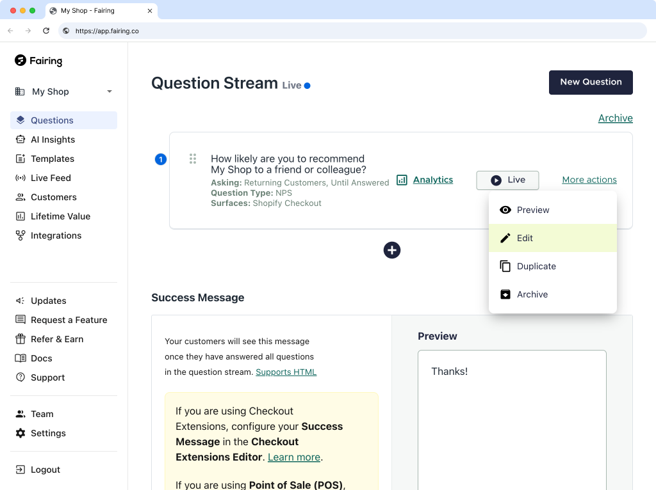Click the New Question button

[591, 82]
